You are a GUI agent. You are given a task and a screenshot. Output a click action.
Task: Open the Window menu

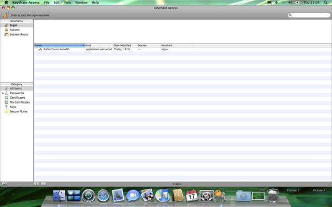pos(81,2)
